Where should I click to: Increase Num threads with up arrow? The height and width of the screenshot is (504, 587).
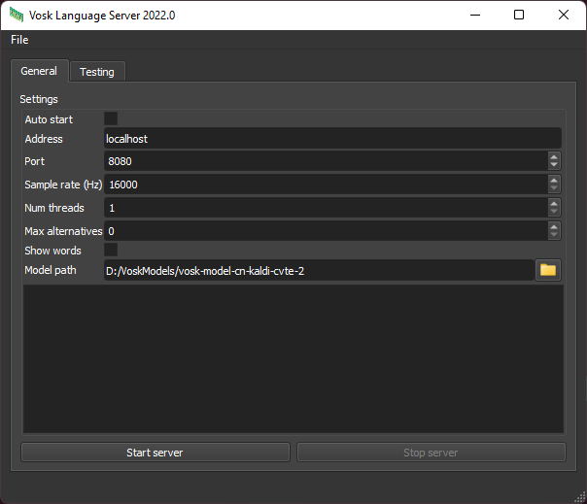554,203
